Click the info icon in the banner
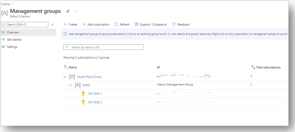 point(65,34)
